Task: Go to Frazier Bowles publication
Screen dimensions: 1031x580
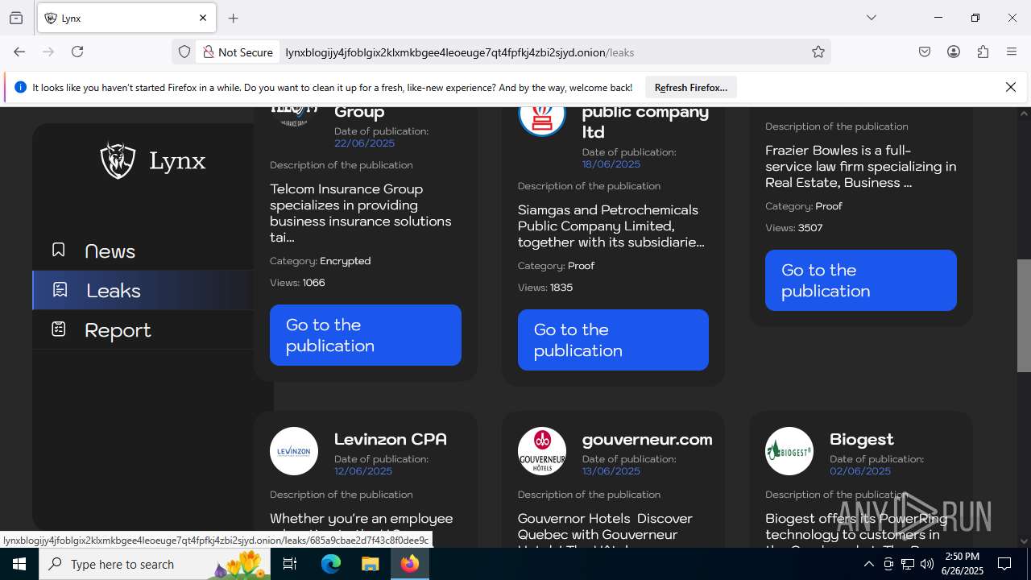Action: pyautogui.click(x=861, y=280)
